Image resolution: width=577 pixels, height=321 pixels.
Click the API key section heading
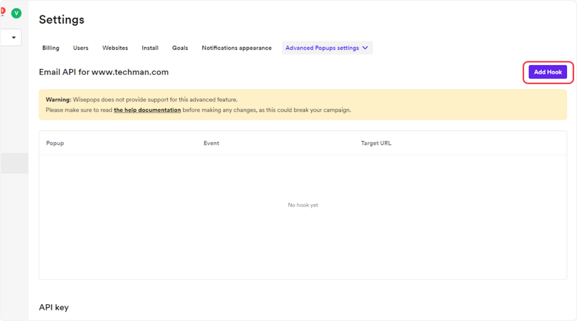[54, 307]
